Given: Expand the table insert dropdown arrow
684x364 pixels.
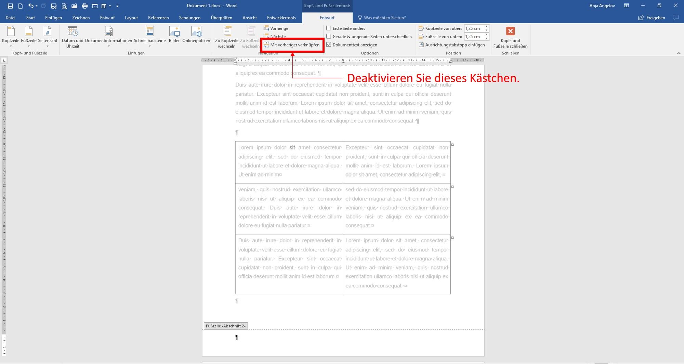Looking at the screenshot, I should [110, 6].
